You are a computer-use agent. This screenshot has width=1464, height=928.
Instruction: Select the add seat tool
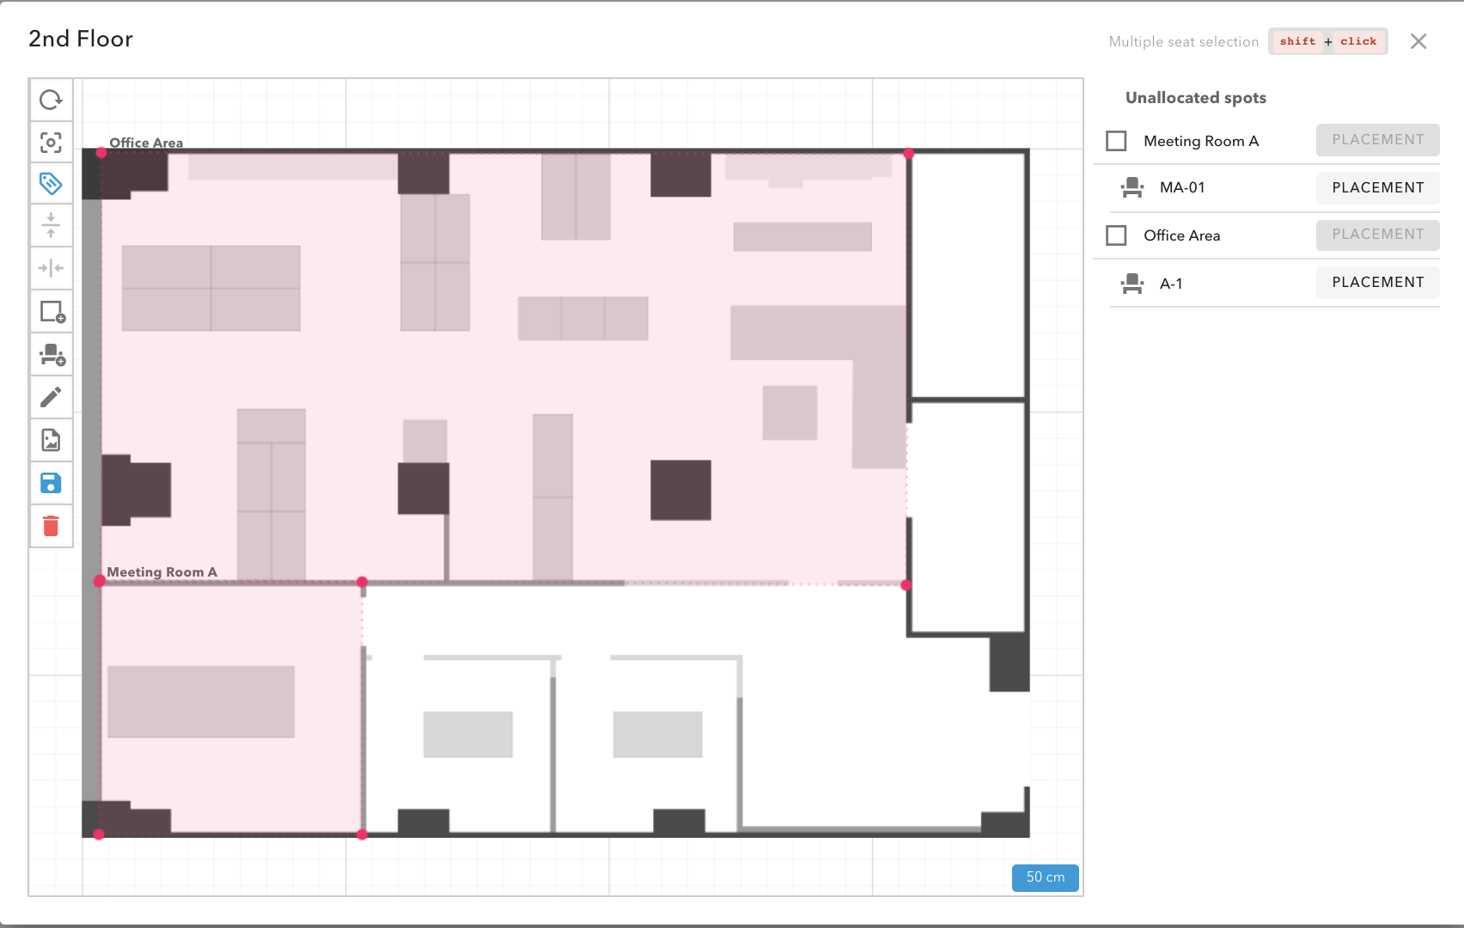coord(51,354)
